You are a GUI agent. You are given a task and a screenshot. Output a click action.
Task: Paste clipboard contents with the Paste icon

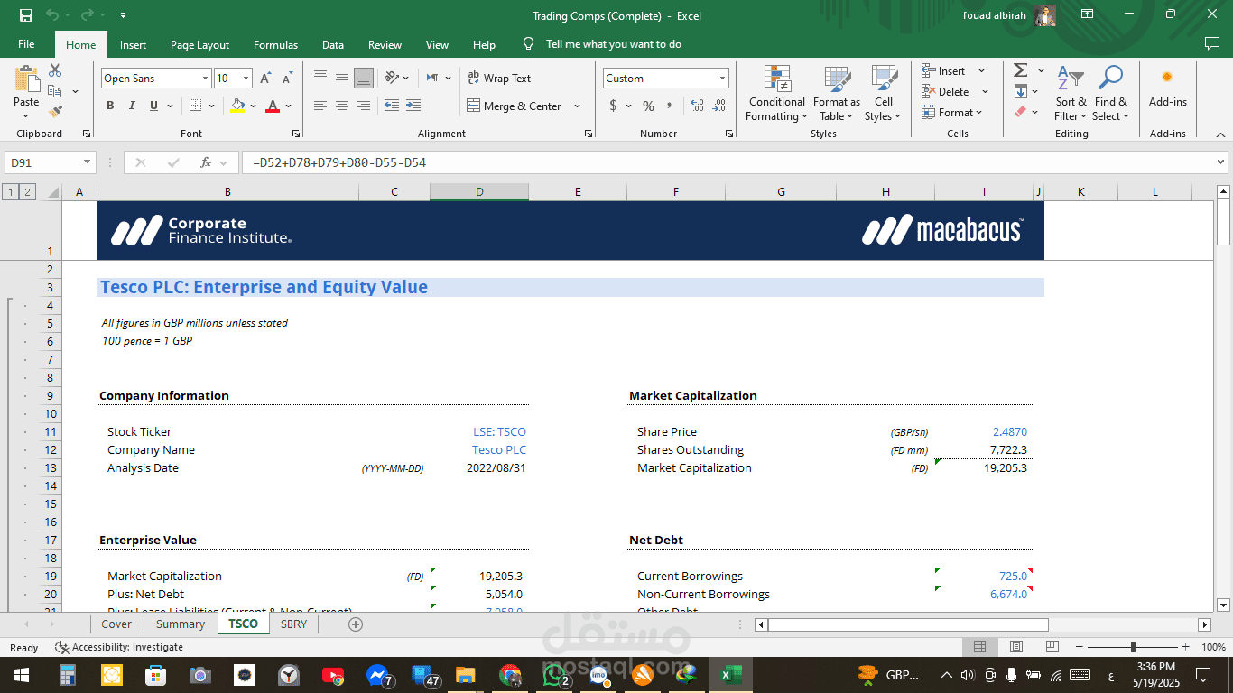tap(26, 79)
